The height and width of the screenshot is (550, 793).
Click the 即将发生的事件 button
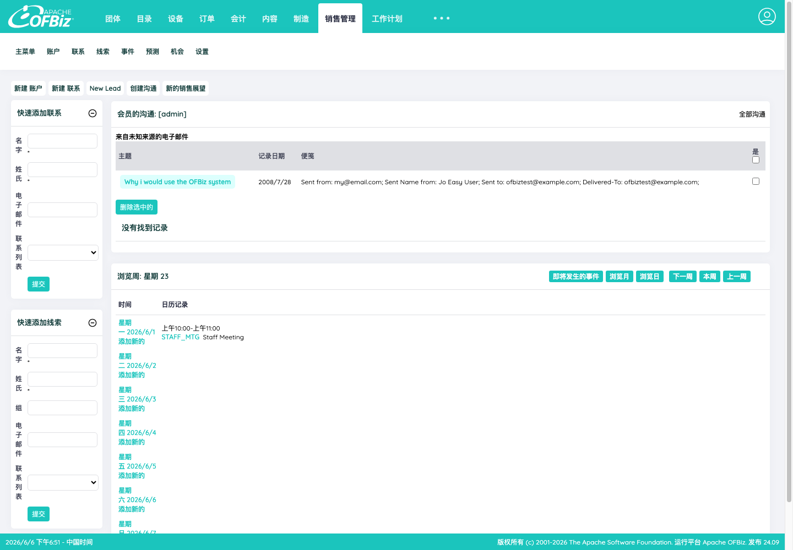pos(576,277)
